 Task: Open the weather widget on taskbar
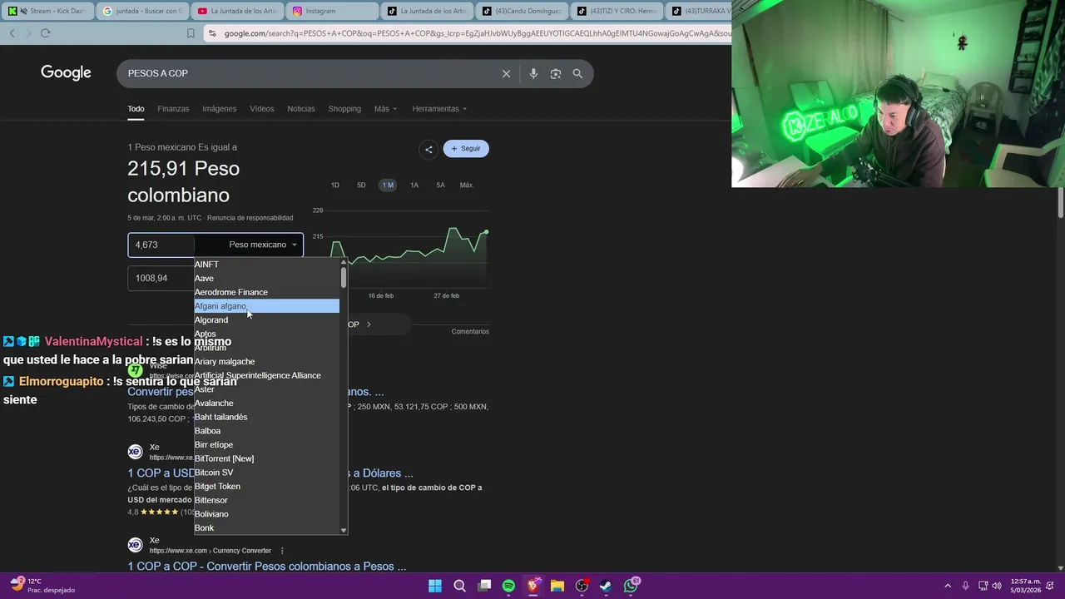pyautogui.click(x=42, y=586)
